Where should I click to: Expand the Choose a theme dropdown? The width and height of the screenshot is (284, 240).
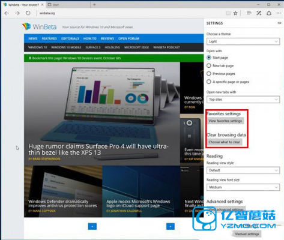click(243, 41)
